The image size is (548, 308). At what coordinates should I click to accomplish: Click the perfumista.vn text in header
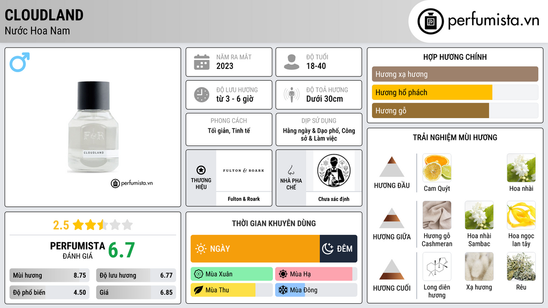click(x=493, y=20)
